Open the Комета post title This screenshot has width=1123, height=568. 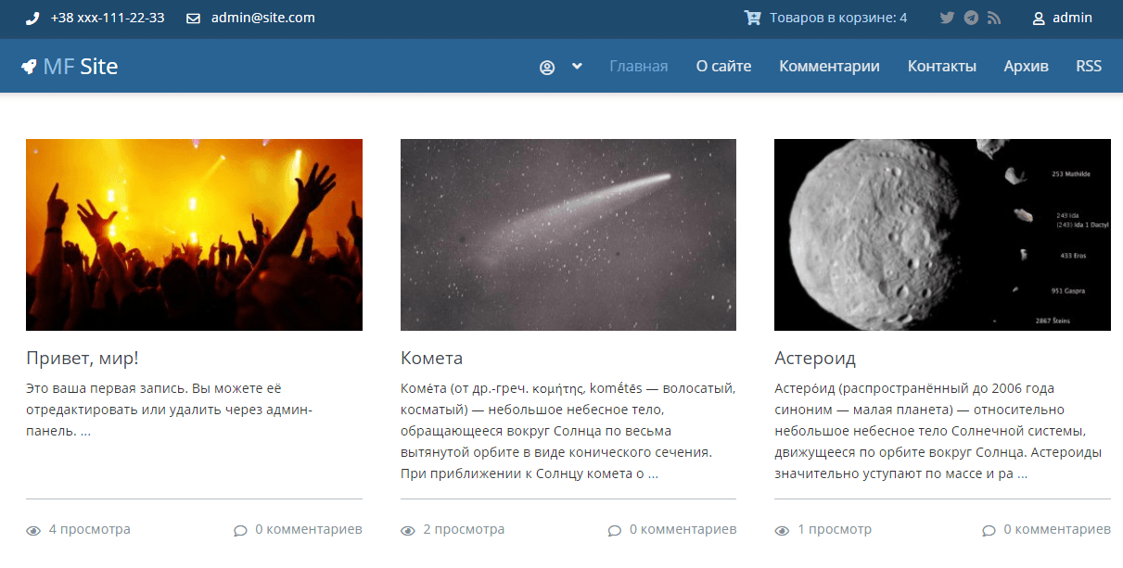tap(431, 358)
